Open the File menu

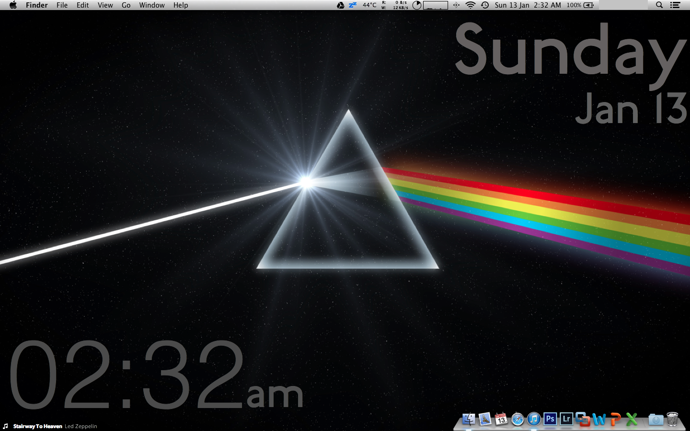[x=62, y=5]
